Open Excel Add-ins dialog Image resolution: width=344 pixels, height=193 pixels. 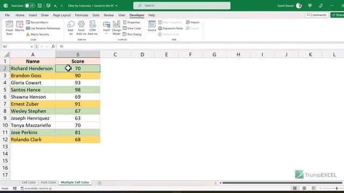(x=81, y=28)
